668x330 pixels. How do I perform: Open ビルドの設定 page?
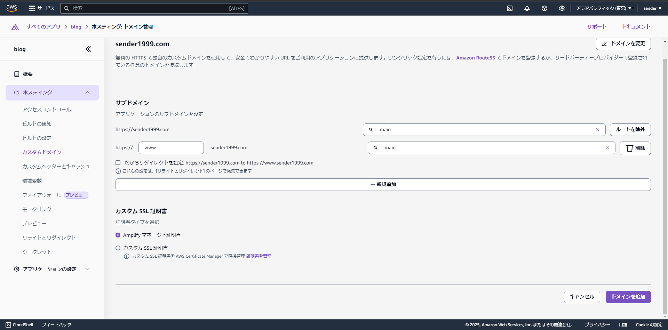pyautogui.click(x=37, y=138)
